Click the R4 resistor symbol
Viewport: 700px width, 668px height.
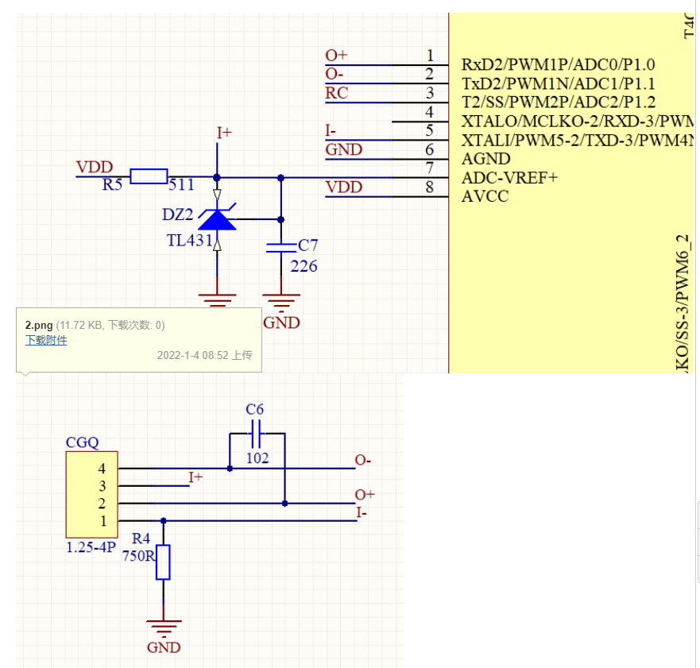[163, 562]
